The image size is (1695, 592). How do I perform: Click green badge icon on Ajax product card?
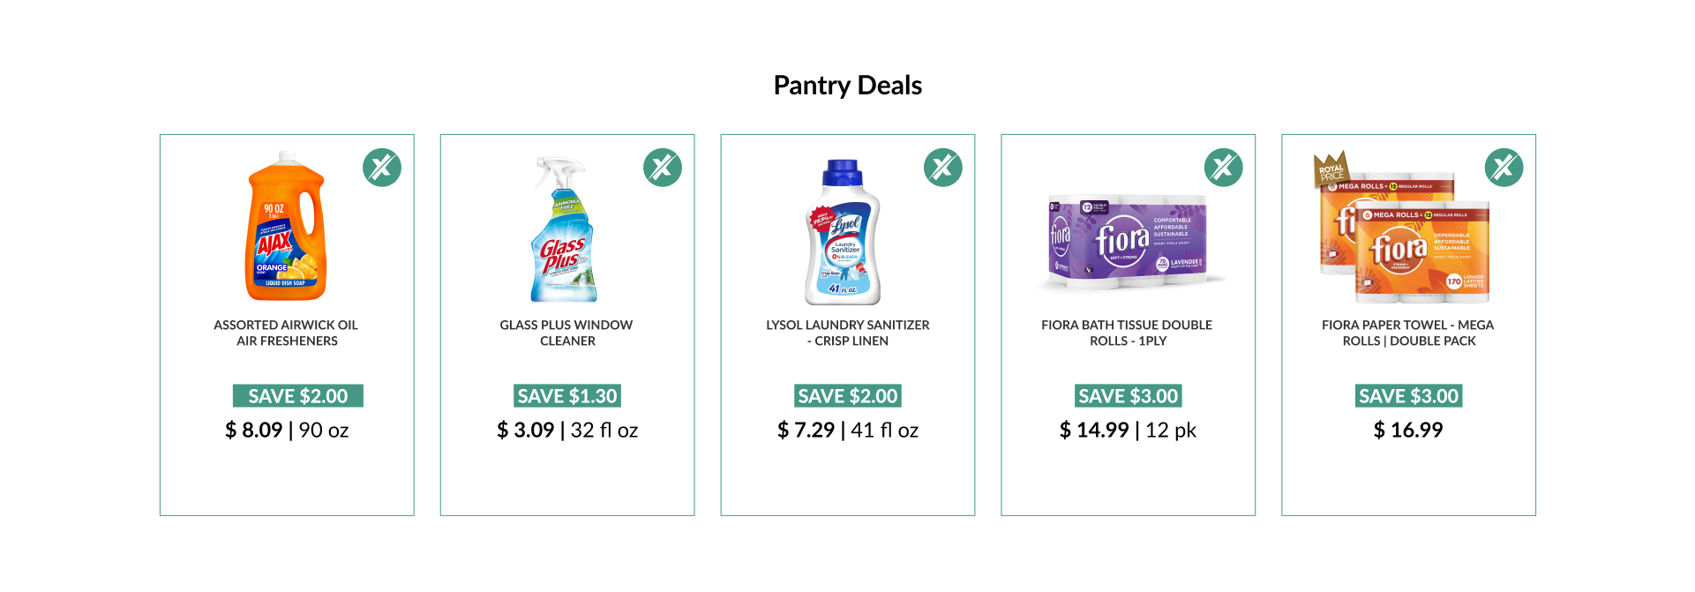pos(382,168)
